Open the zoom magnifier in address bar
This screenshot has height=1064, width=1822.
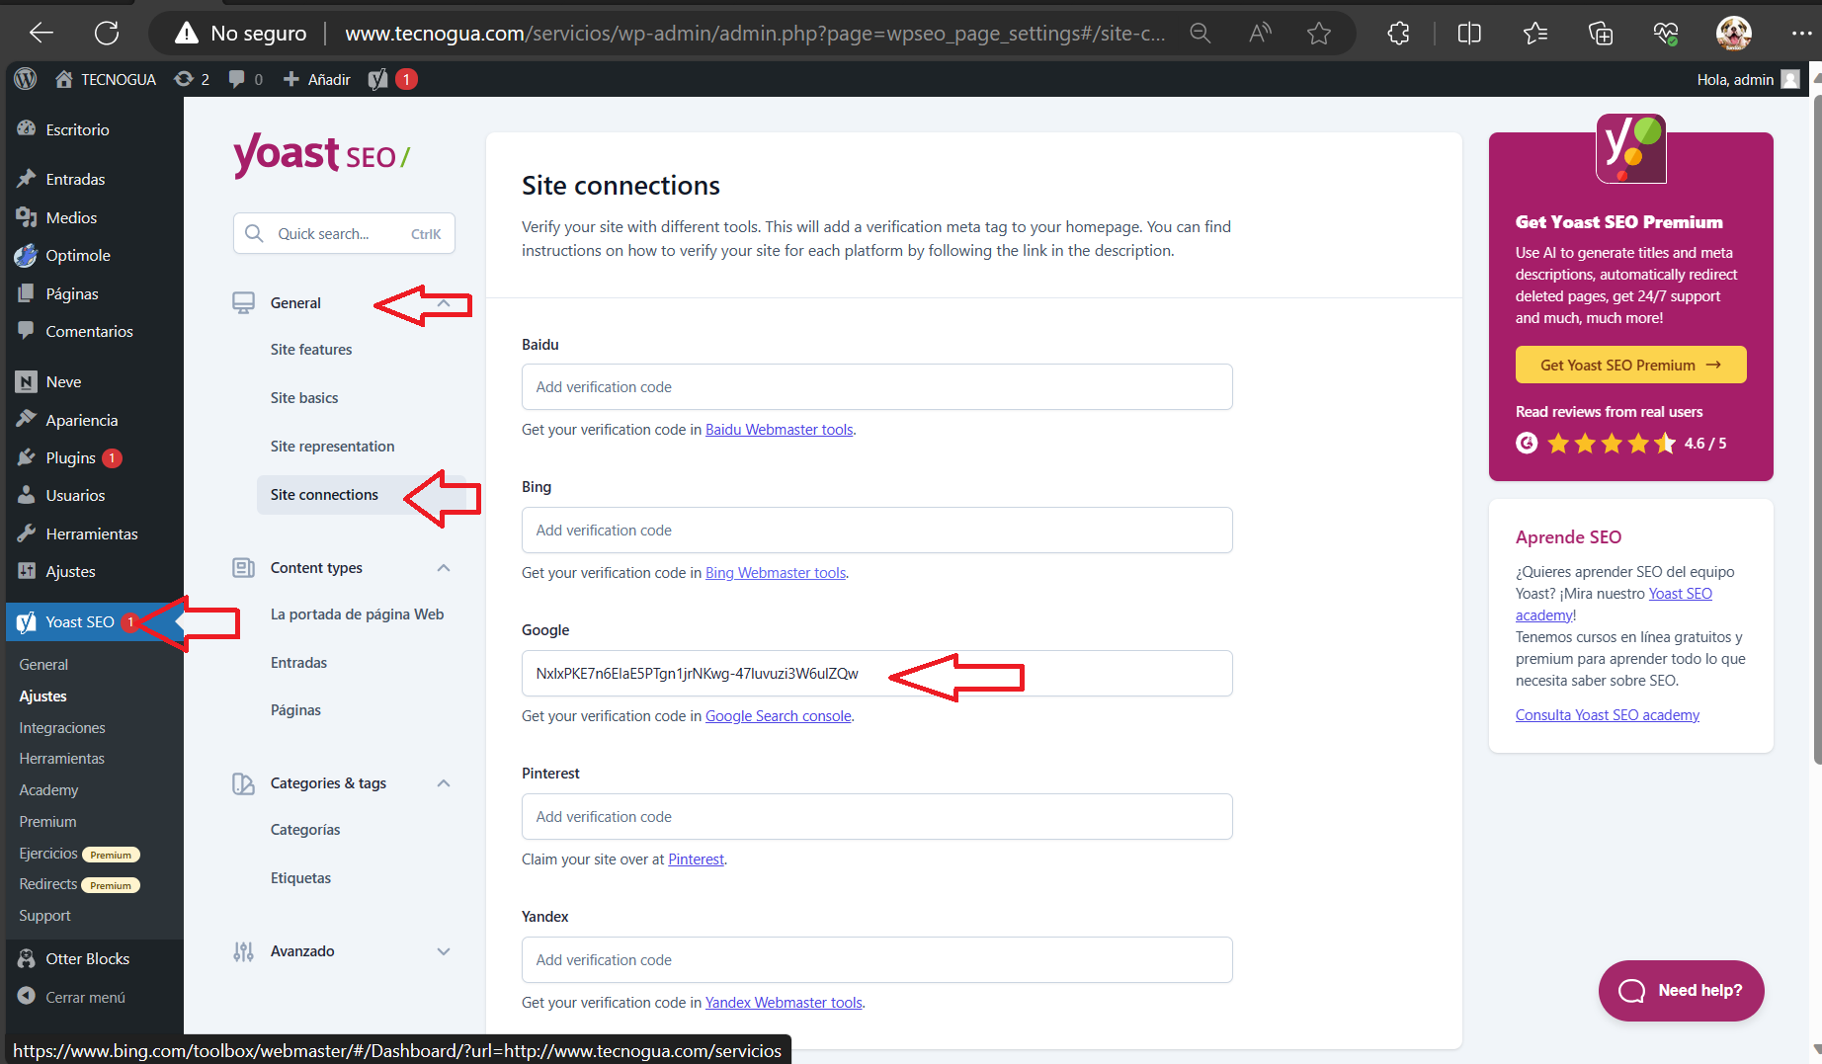[x=1200, y=34]
